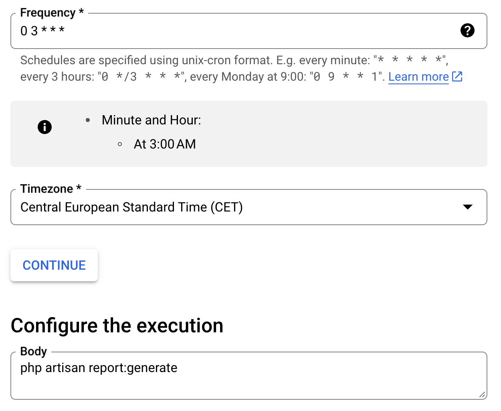Click the Frequency help question mark icon

tap(467, 31)
